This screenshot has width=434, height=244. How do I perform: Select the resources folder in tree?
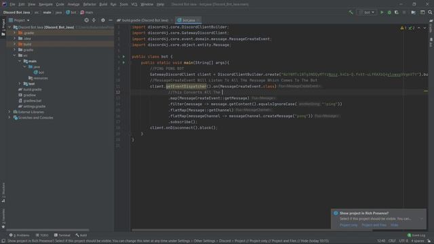38,78
